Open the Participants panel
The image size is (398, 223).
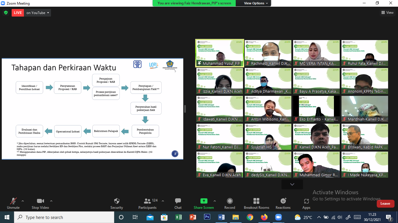[147, 204]
